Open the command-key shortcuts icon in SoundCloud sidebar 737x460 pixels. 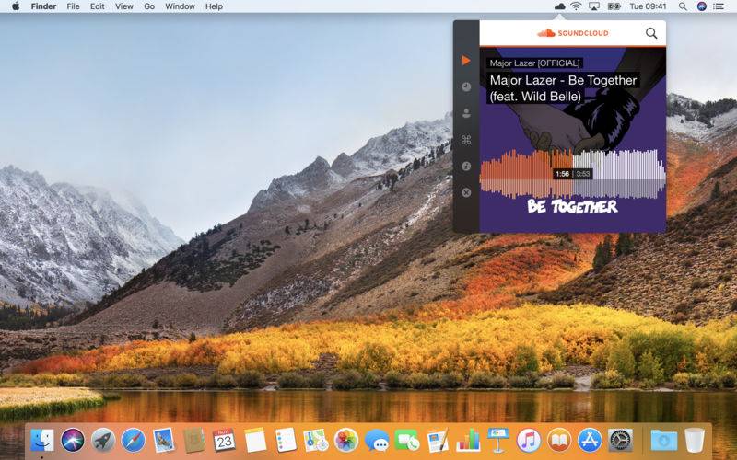tap(466, 140)
